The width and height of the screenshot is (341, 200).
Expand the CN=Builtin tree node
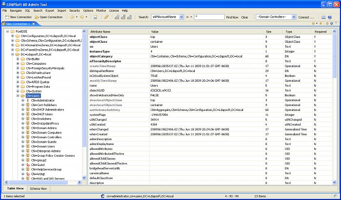tap(18, 59)
